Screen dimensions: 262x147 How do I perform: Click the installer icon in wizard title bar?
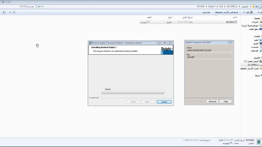click(x=90, y=43)
